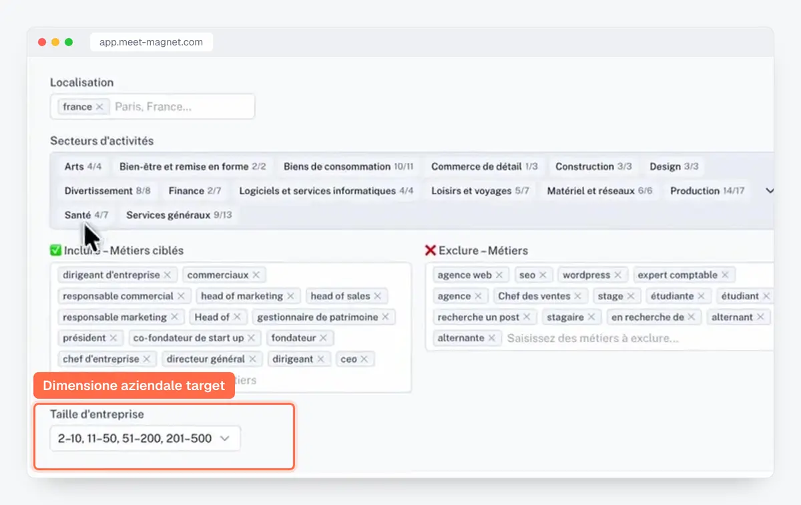Screen dimensions: 801x505
Task: Remove excluded 'recherche un post' tag
Action: tap(527, 317)
